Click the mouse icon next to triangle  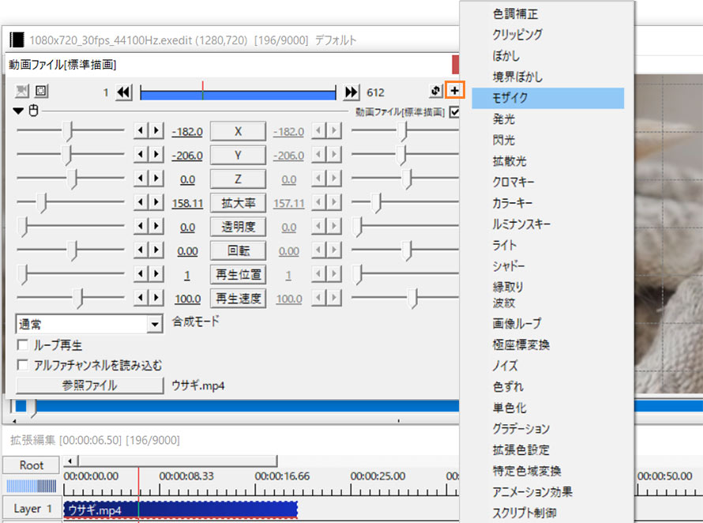click(x=34, y=110)
